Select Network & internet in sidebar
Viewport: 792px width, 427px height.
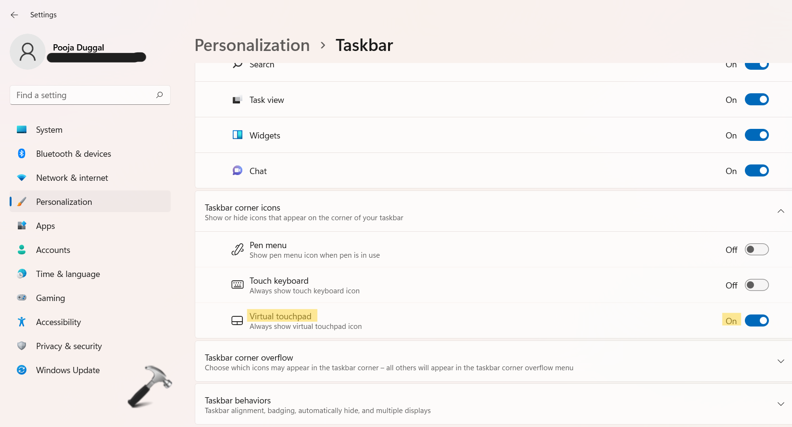tap(72, 178)
